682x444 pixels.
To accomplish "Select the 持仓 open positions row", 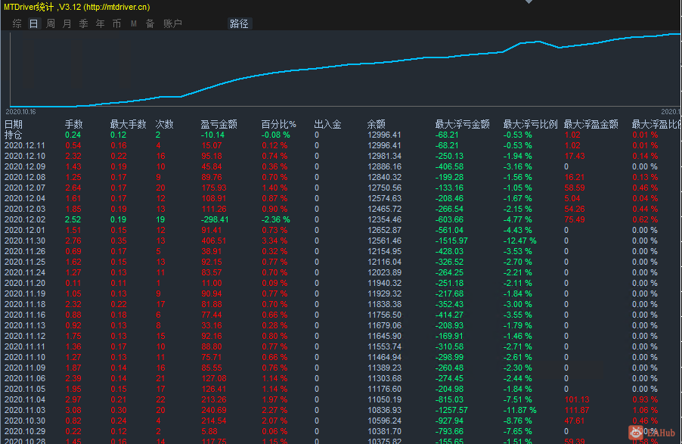I will click(x=14, y=135).
